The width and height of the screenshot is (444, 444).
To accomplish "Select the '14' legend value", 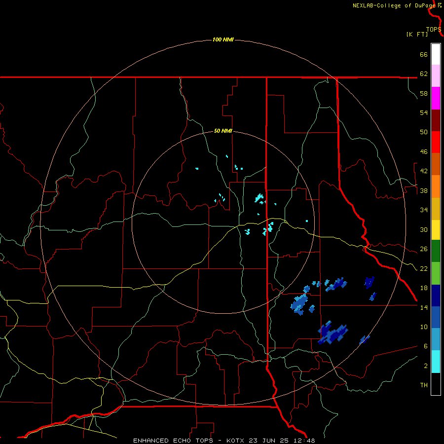I will pos(424,307).
